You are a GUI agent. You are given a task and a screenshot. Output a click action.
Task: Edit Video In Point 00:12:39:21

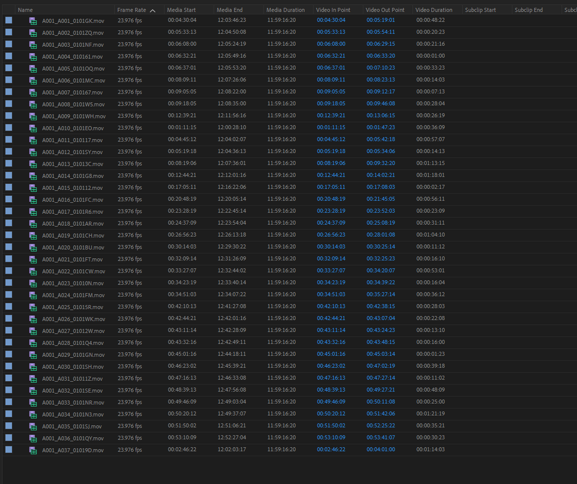(x=331, y=116)
